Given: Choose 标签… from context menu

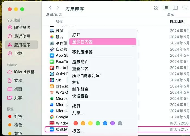Looking at the screenshot, I should 103,131.
